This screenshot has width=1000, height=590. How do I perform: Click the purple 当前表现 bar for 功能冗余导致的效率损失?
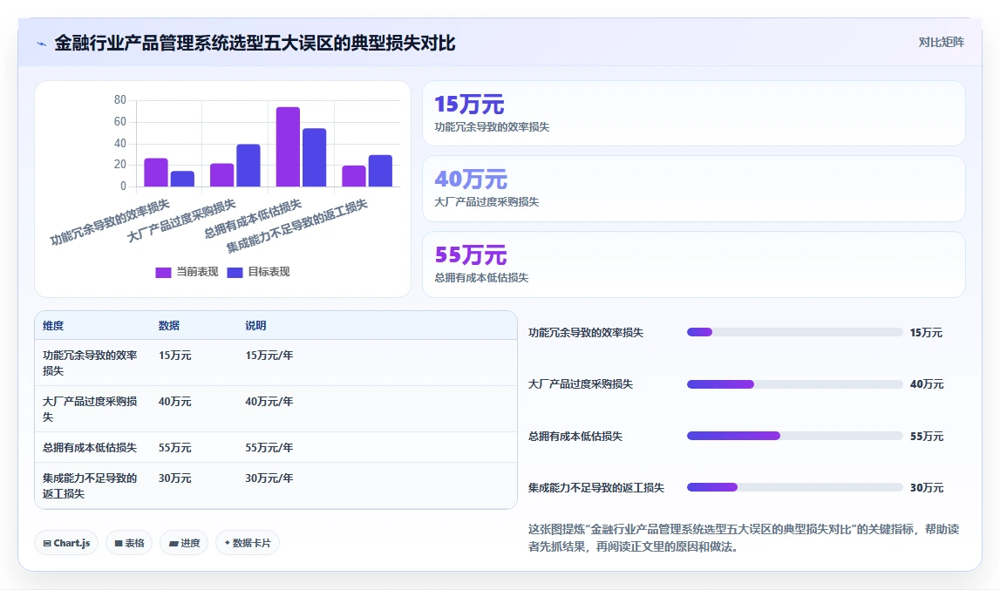pyautogui.click(x=155, y=173)
